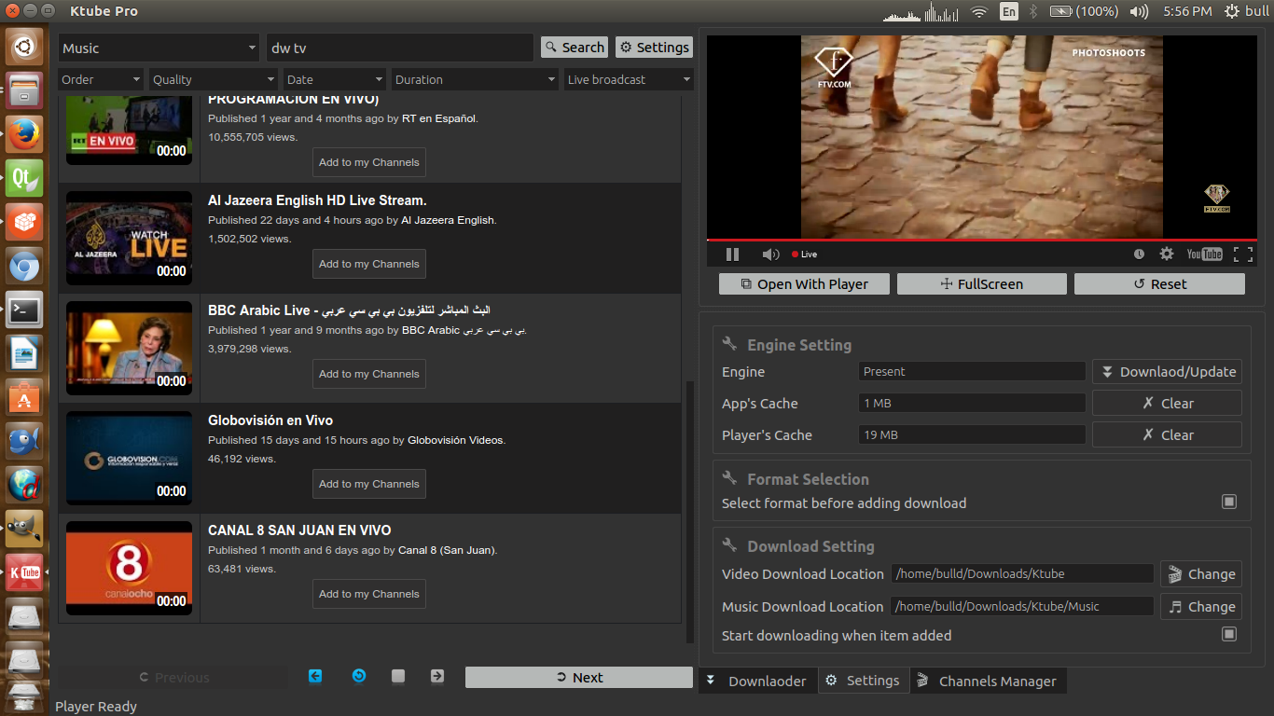The width and height of the screenshot is (1274, 716).
Task: Click the Video Download Location path field
Action: point(1022,574)
